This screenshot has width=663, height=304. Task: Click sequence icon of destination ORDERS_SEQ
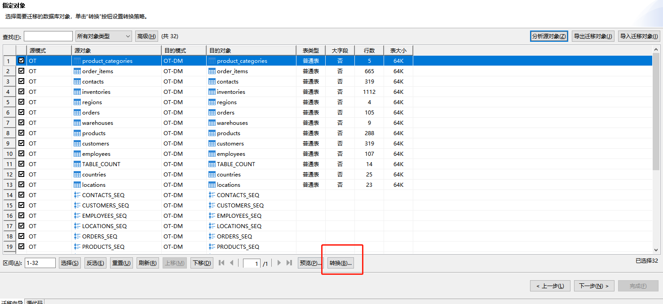point(212,236)
